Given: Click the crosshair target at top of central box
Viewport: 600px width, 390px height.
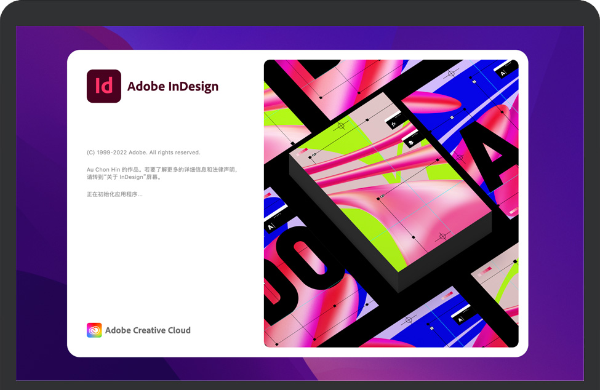Looking at the screenshot, I should (341, 126).
